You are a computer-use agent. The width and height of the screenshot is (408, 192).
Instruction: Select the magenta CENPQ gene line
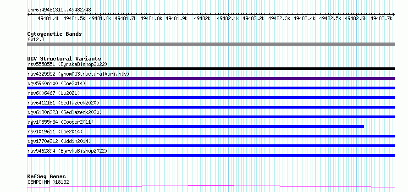(x=211, y=186)
